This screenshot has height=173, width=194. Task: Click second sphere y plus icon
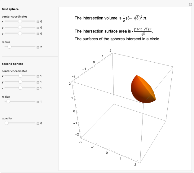[x=38, y=82]
